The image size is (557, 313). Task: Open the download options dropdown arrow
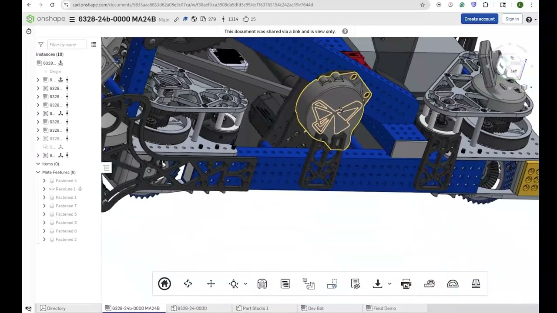389,284
